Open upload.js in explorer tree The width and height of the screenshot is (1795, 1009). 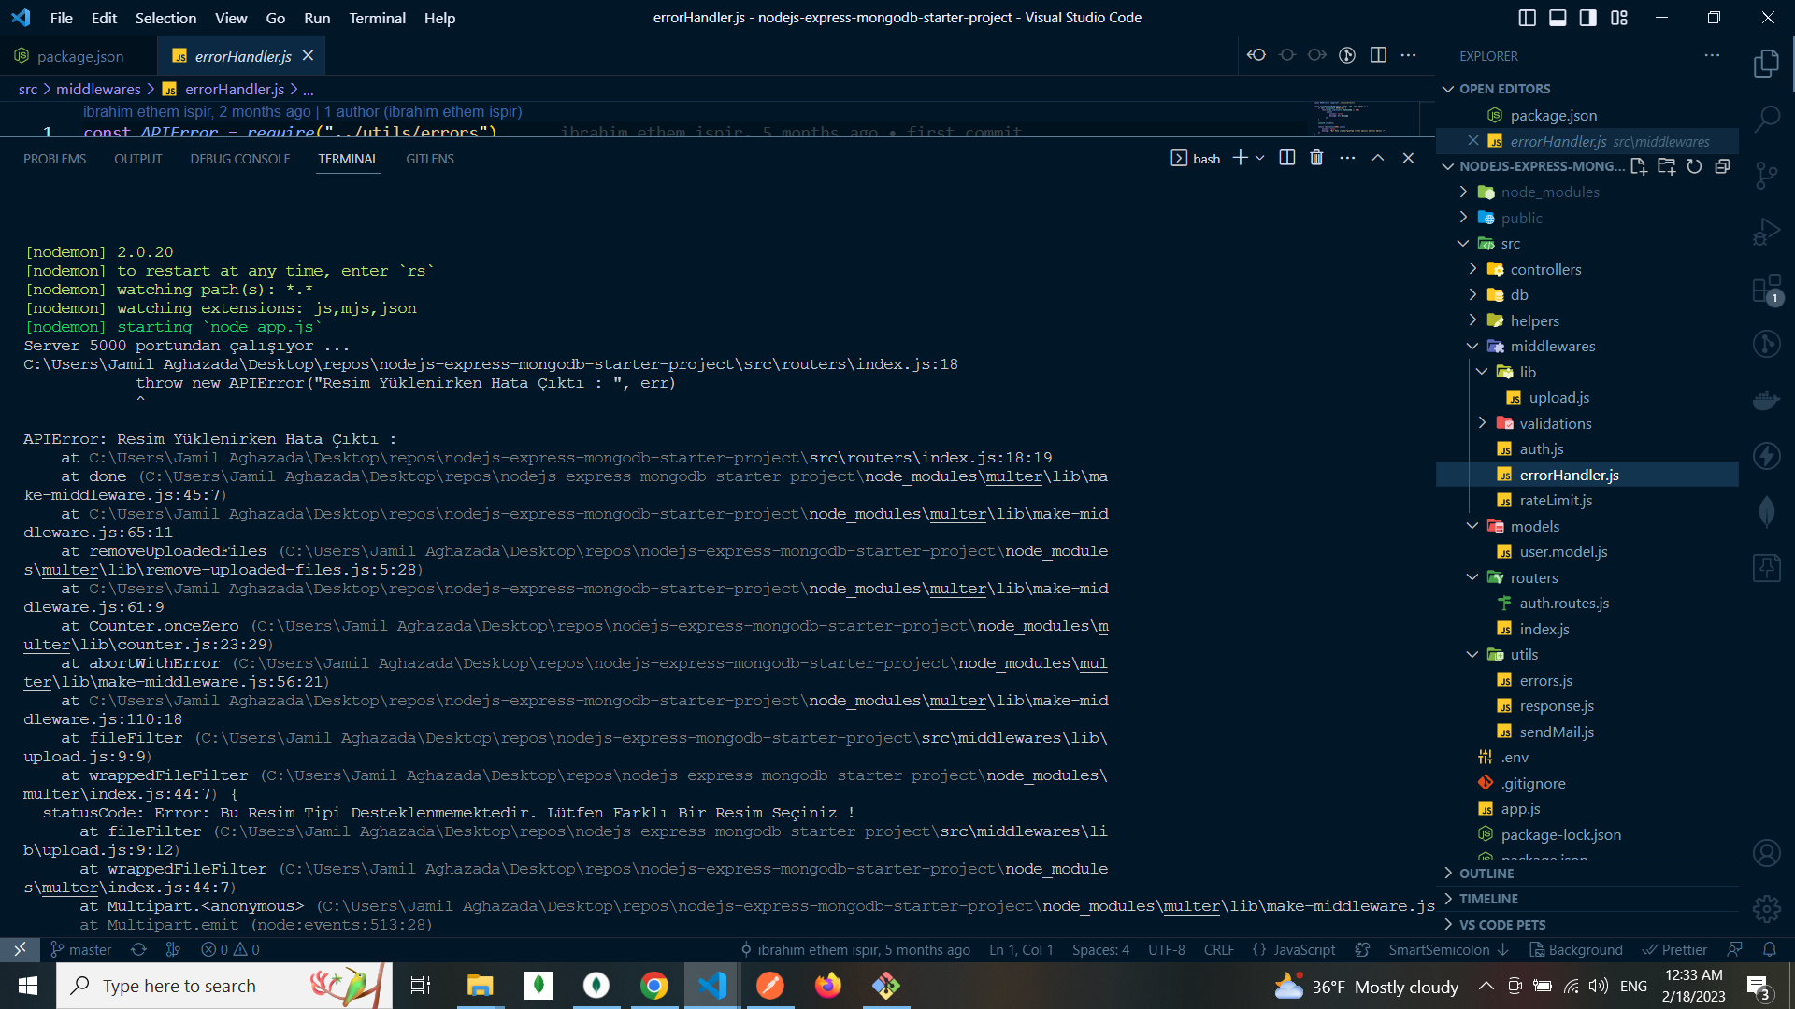click(1558, 397)
